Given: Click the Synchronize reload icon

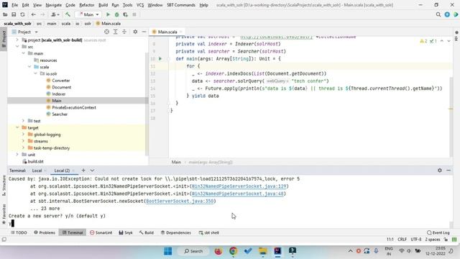Looking at the screenshot, I should (x=22, y=14).
